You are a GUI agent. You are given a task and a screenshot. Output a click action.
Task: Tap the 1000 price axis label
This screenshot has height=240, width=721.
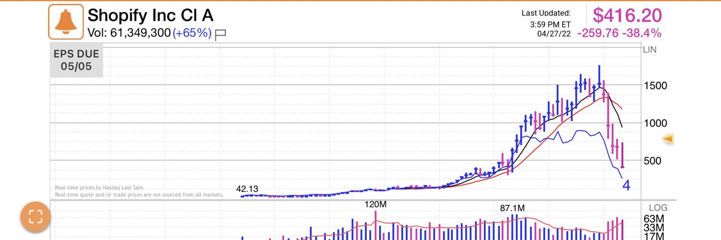click(655, 123)
